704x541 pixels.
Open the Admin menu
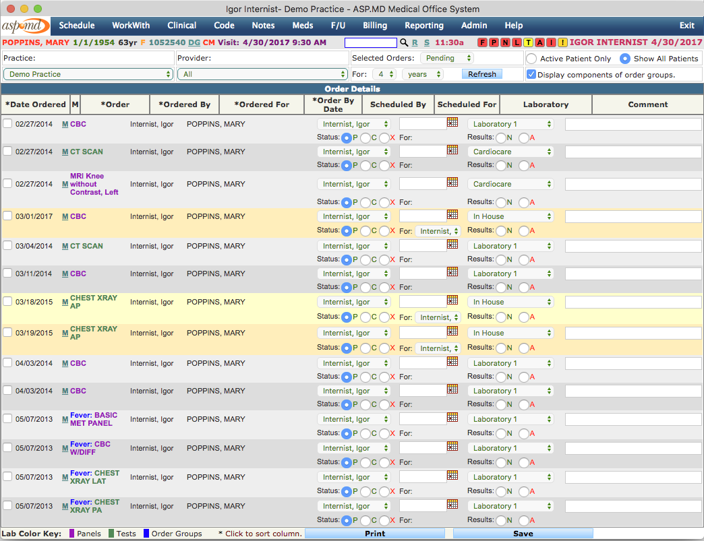pyautogui.click(x=474, y=26)
